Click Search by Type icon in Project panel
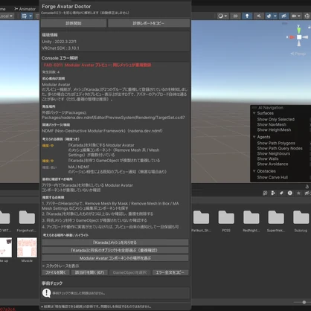The width and height of the screenshot is (311, 311). tap(273, 193)
